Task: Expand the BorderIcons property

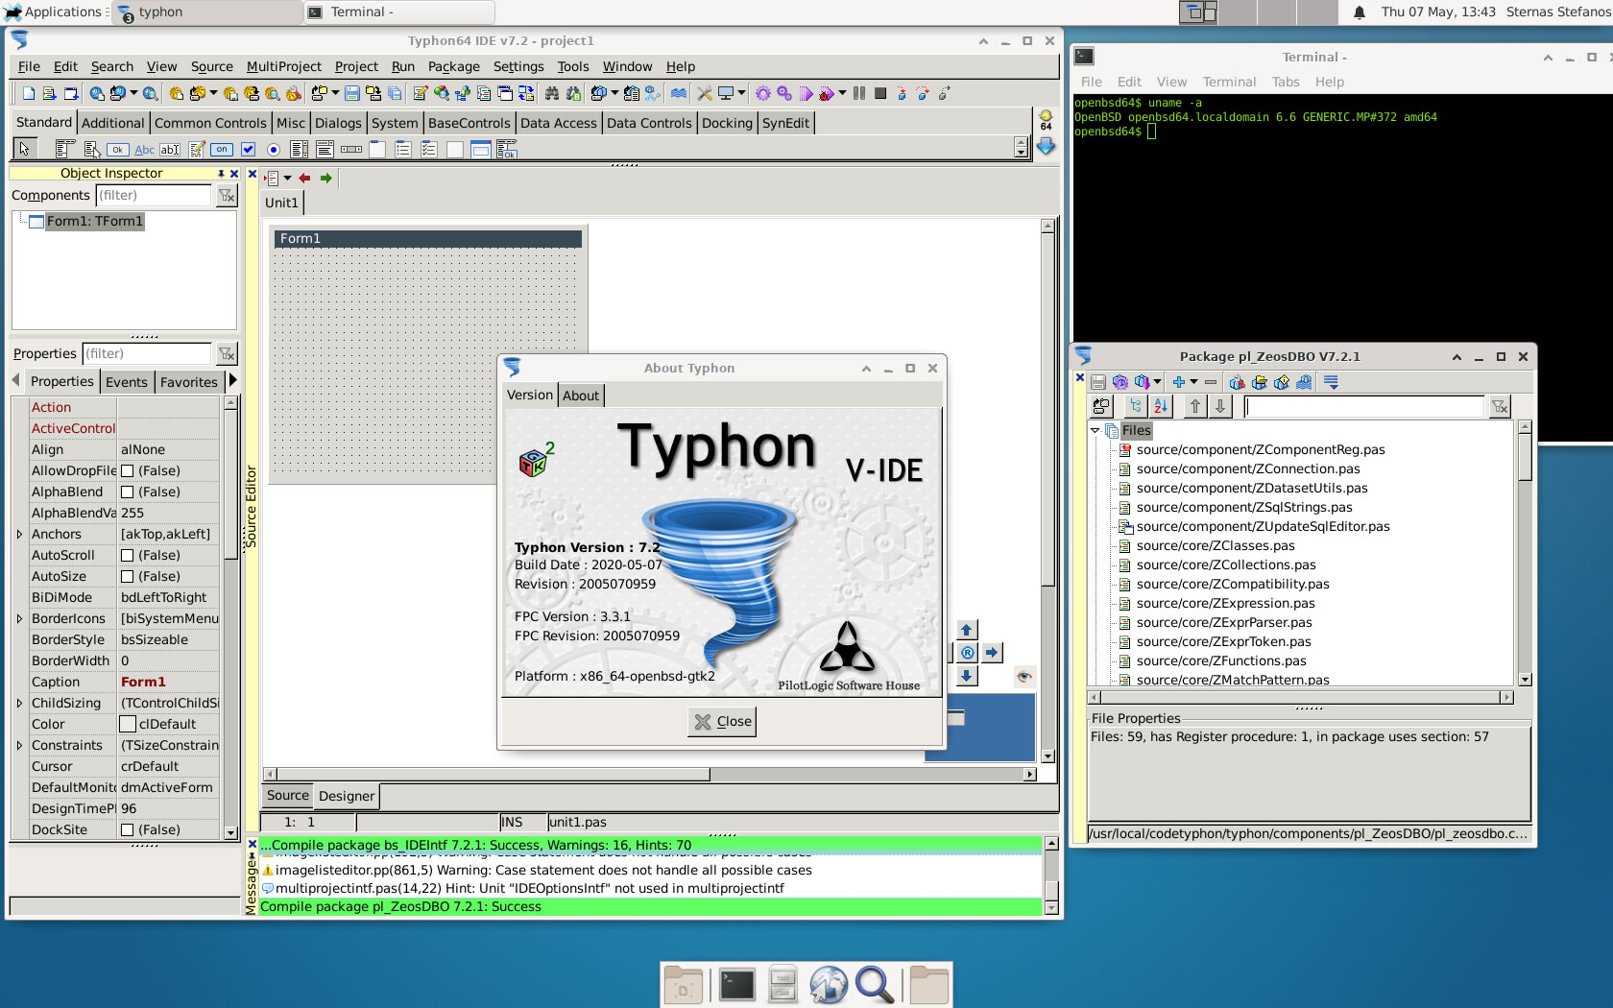Action: (x=19, y=618)
